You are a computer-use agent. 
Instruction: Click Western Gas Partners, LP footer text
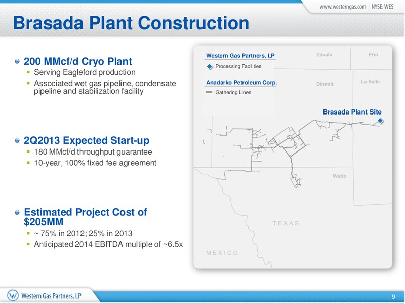click(52, 296)
